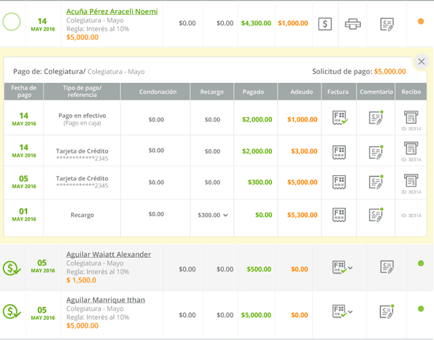Close the payment detail panel
434x340 pixels.
421,62
